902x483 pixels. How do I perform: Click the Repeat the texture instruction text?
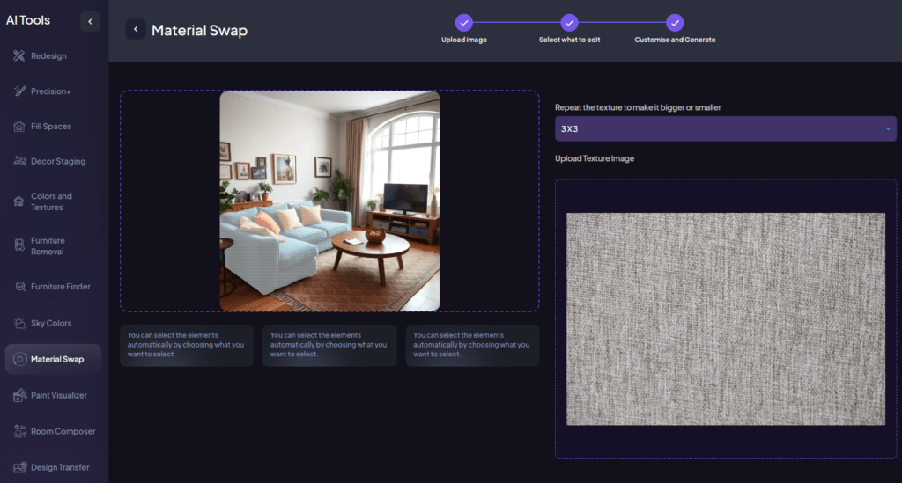coord(638,107)
